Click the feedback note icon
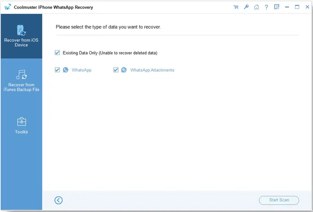This screenshot has width=313, height=212. point(276,7)
